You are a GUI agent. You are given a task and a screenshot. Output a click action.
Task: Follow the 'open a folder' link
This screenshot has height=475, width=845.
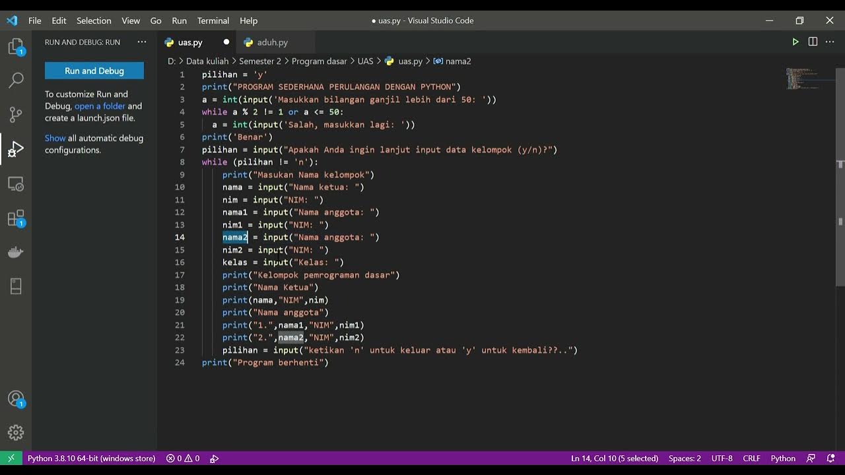[100, 106]
